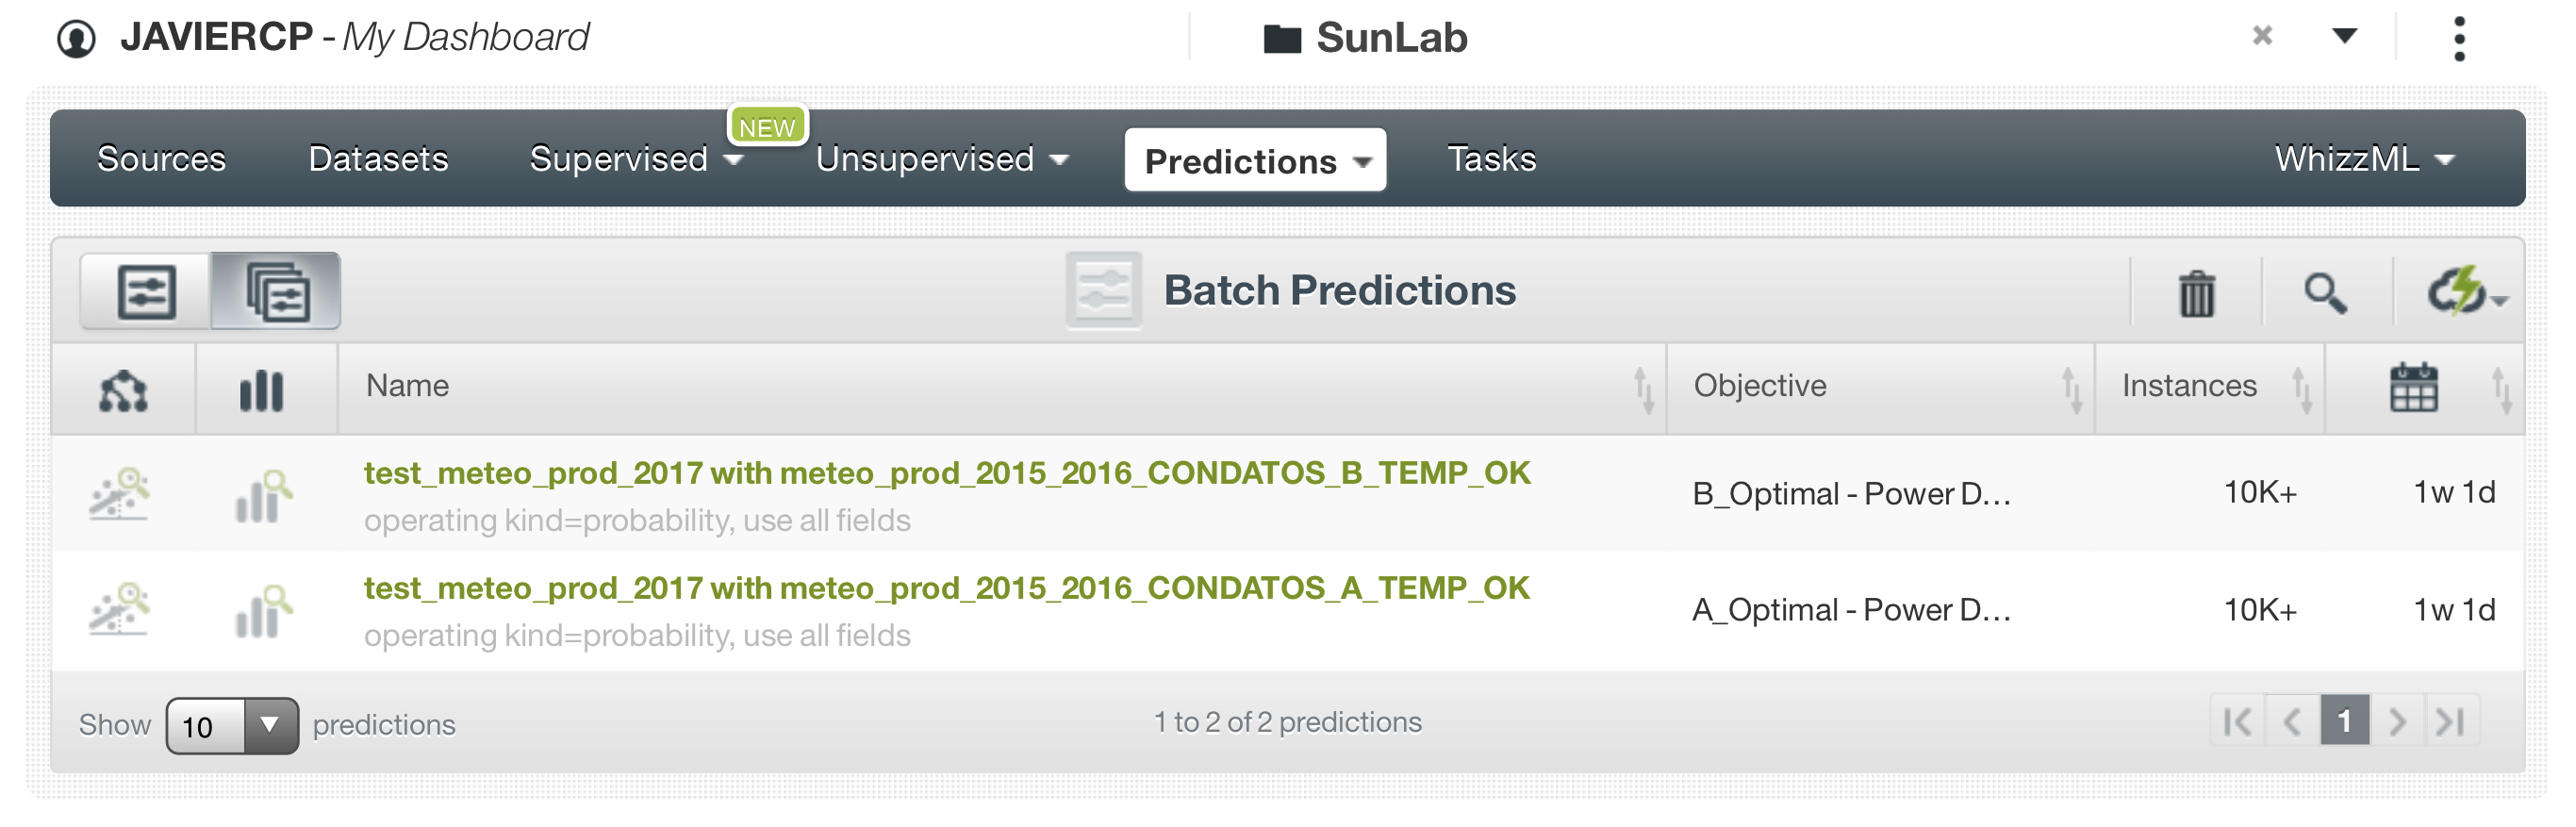Image resolution: width=2576 pixels, height=827 pixels.
Task: Open the CONDATOS_B_TEMP_OK batch prediction
Action: point(946,473)
